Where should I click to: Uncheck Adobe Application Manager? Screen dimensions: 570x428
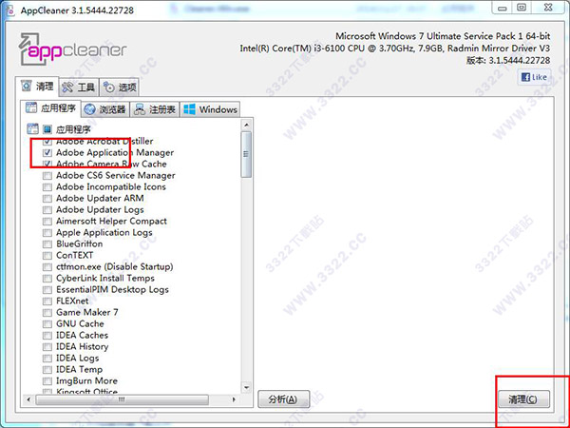tap(47, 152)
